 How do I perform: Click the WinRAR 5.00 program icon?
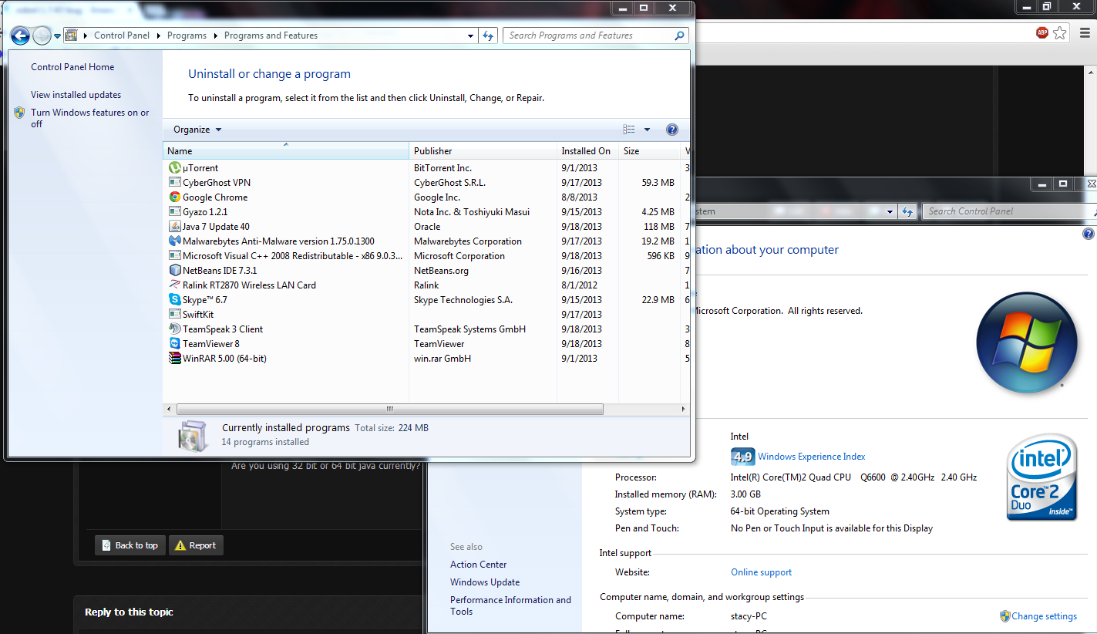pos(175,358)
